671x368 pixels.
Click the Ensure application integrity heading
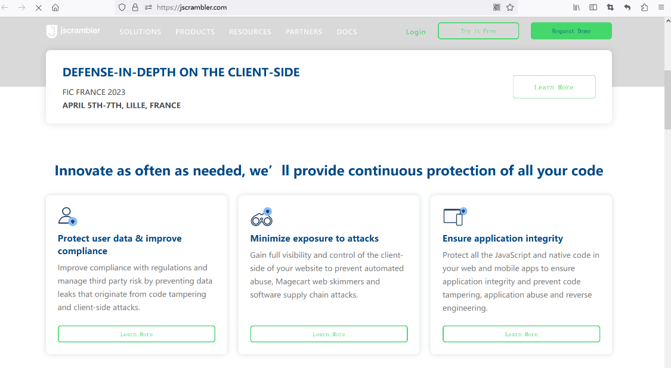point(503,239)
